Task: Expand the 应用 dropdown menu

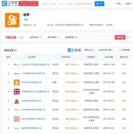Action: point(128,4)
